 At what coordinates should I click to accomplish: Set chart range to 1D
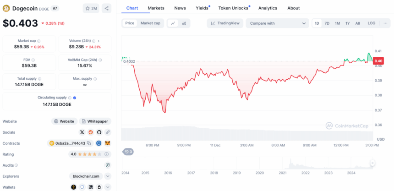[317, 23]
